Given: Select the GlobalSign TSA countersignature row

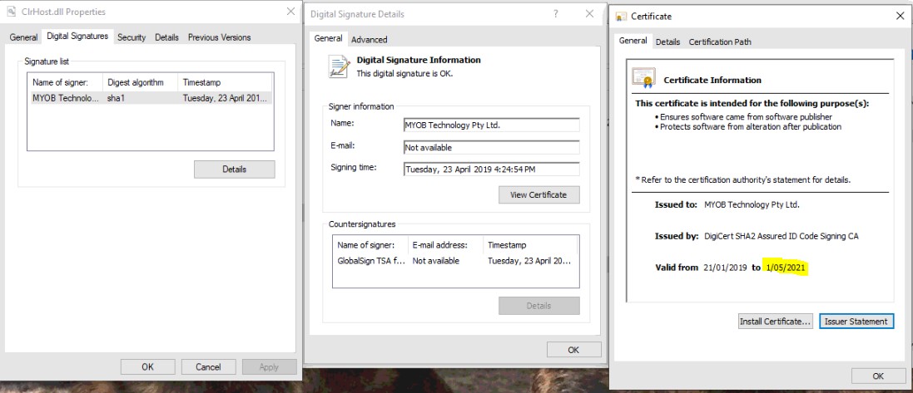Looking at the screenshot, I should (455, 261).
